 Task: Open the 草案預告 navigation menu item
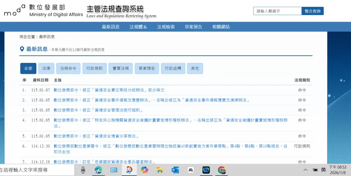[x=194, y=27]
